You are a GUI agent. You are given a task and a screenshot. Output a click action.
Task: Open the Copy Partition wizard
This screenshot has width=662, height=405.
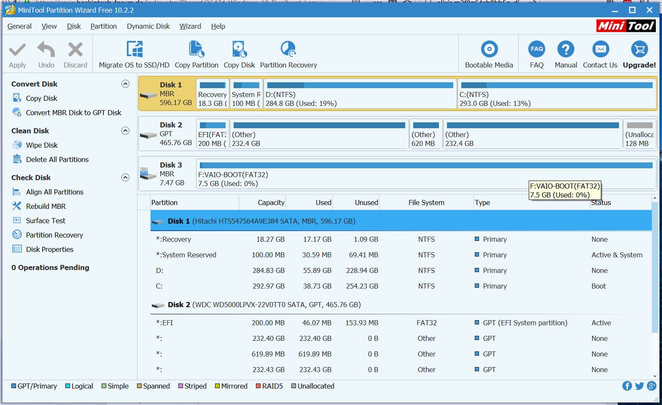pos(196,50)
